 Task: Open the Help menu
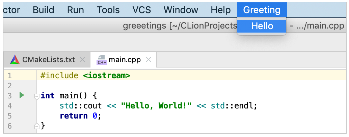(221, 10)
